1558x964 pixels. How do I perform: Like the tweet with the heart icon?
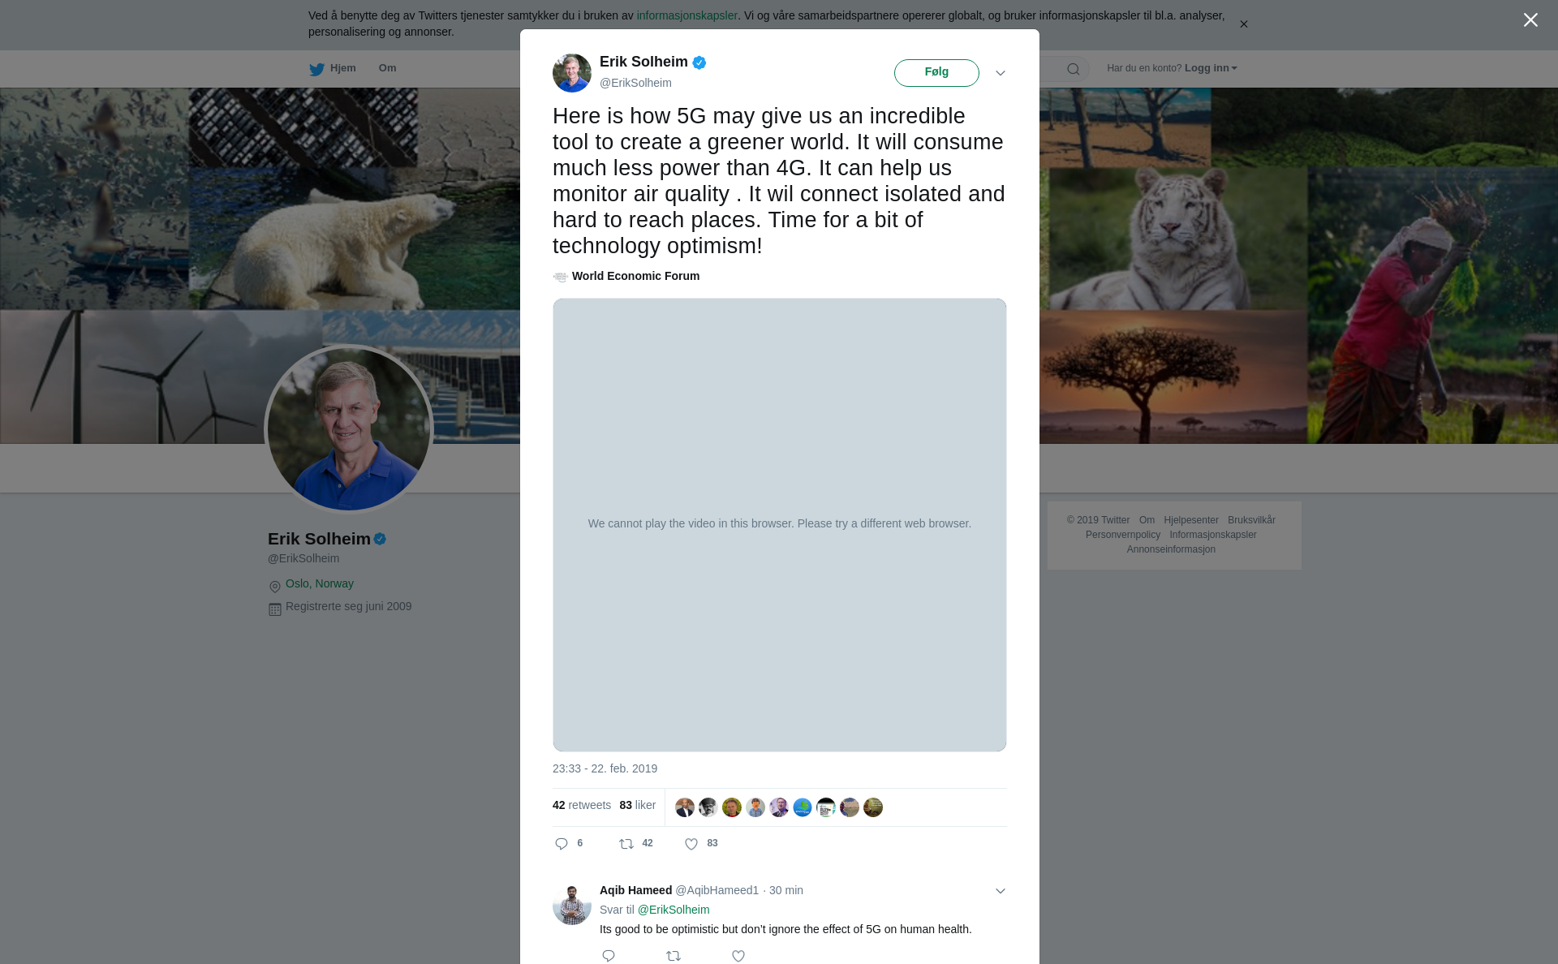pyautogui.click(x=691, y=844)
